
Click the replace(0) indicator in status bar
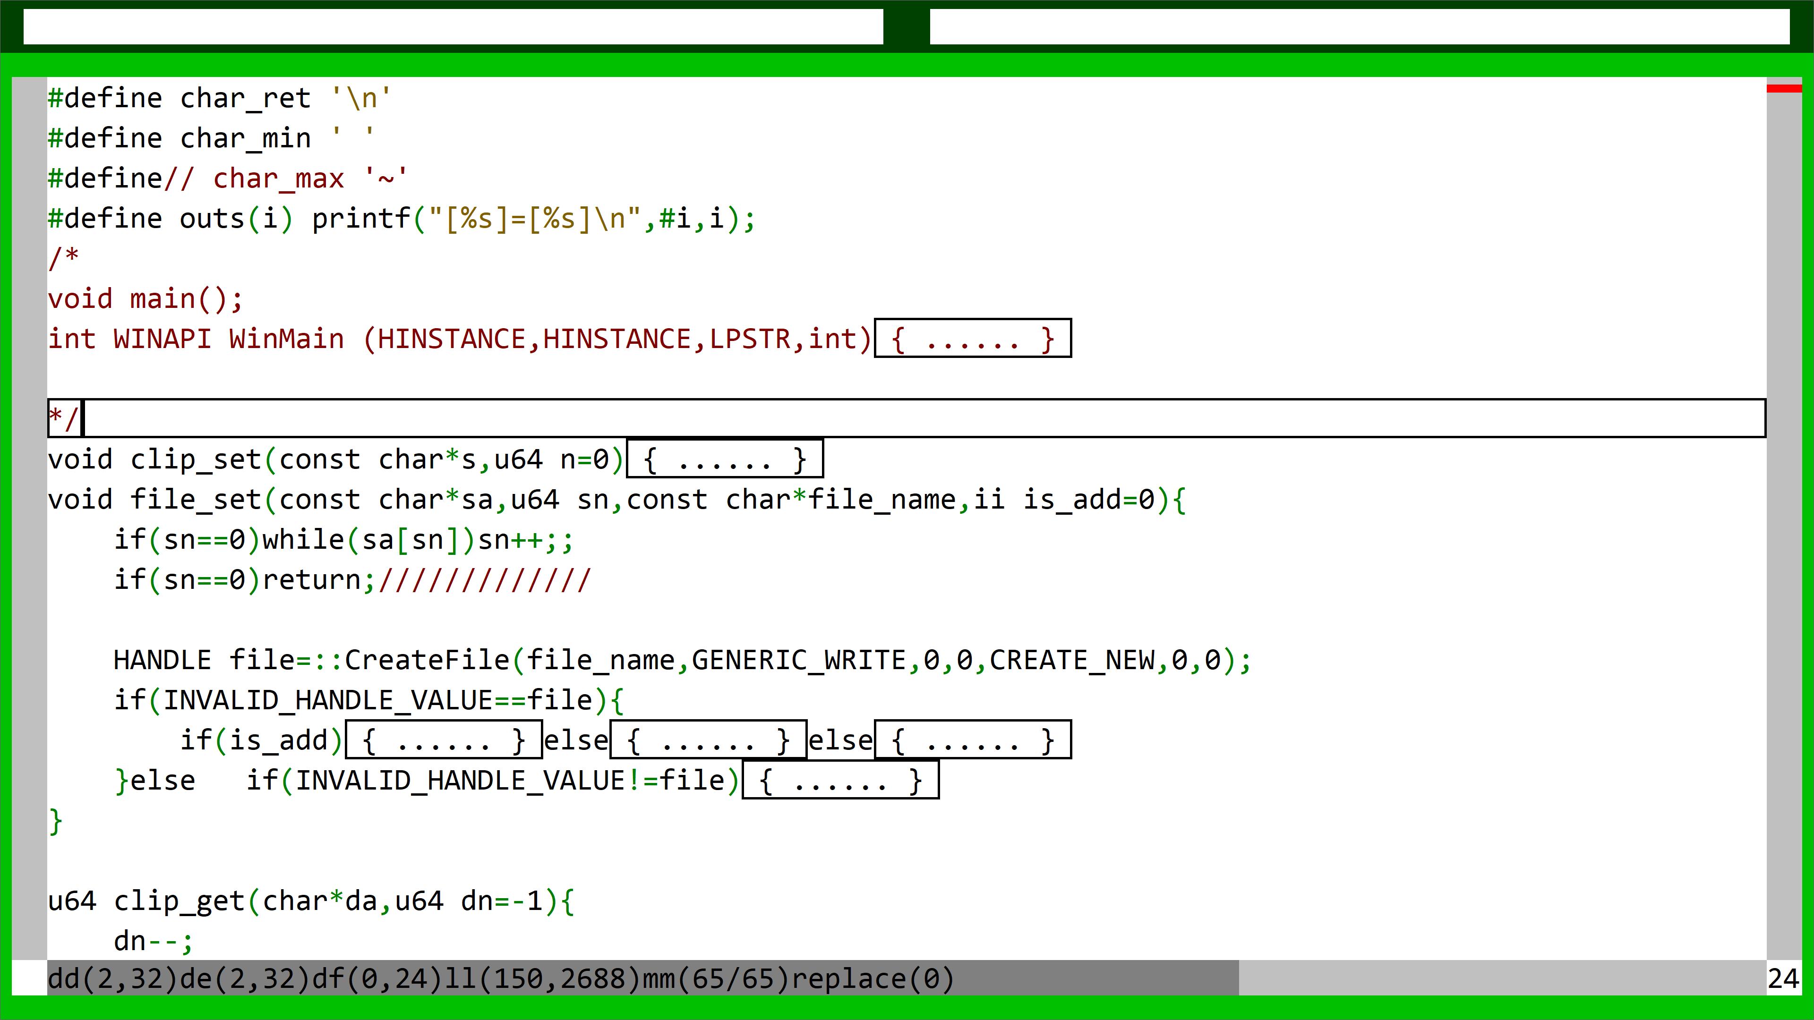tap(873, 978)
